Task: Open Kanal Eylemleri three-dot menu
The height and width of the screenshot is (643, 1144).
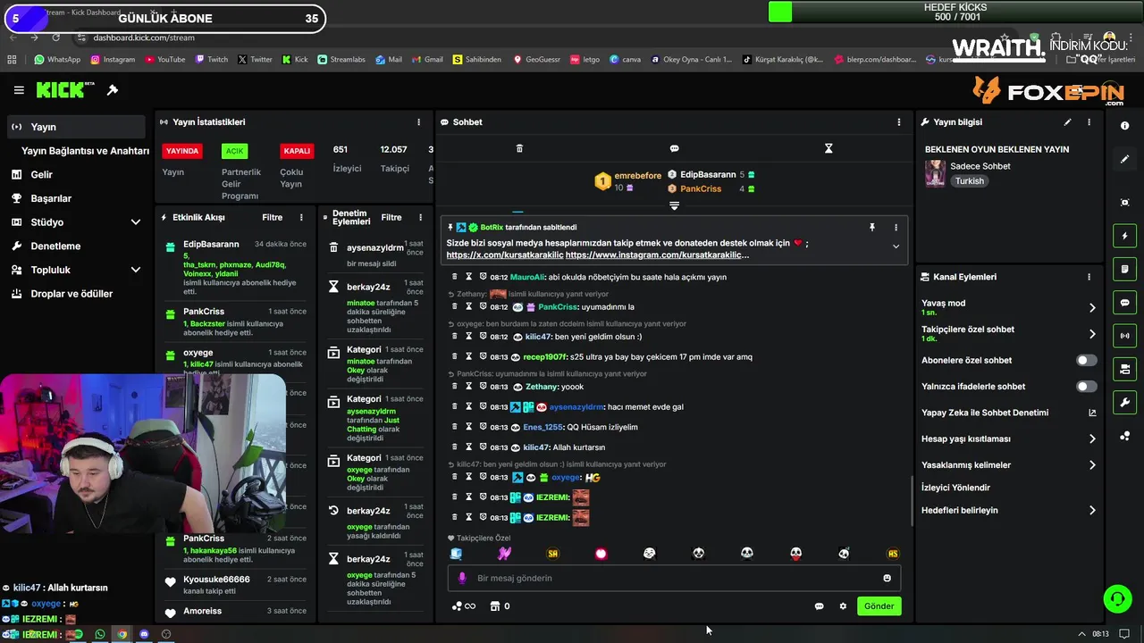Action: pyautogui.click(x=1089, y=277)
